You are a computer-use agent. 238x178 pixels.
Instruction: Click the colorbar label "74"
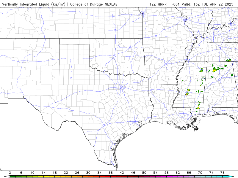211,173
